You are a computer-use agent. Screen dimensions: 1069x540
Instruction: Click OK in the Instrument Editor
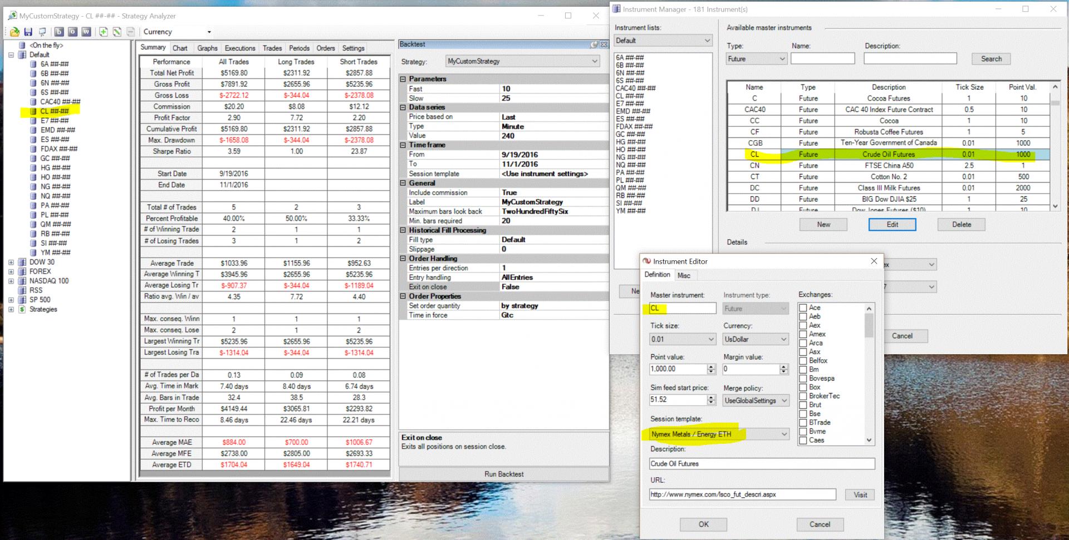pos(704,524)
